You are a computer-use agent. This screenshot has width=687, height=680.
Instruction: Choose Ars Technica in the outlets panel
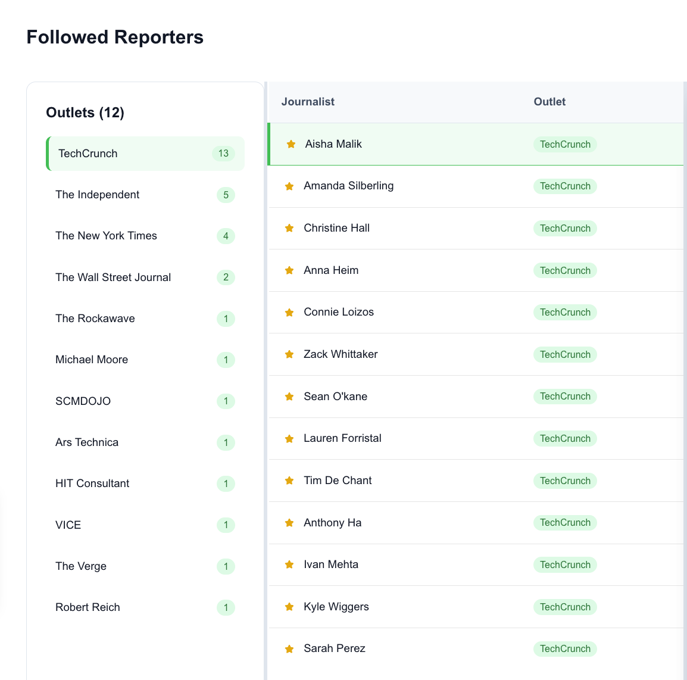click(x=87, y=442)
